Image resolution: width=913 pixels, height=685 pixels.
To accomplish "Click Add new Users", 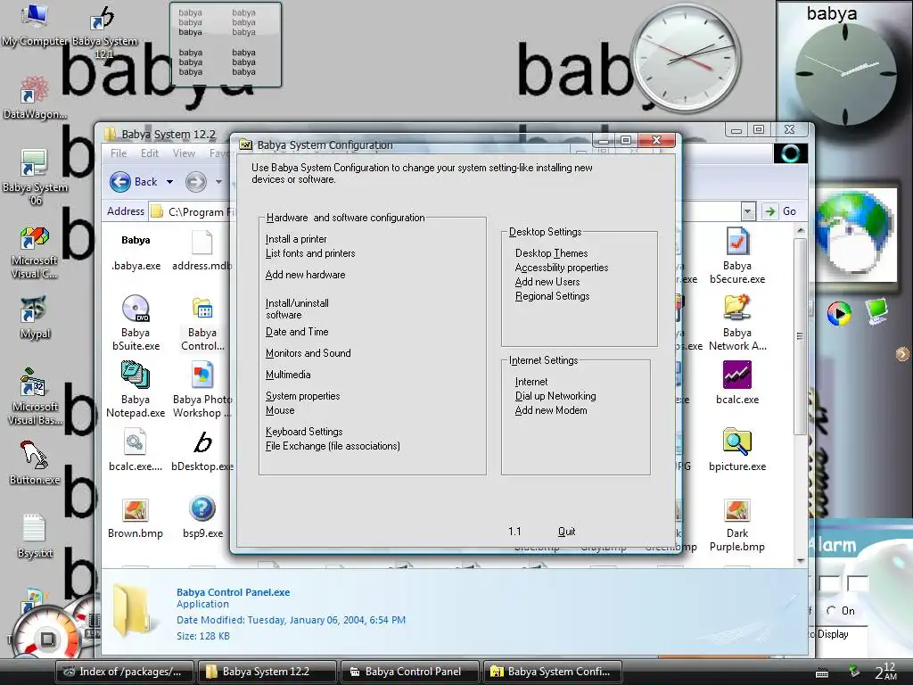I will pos(547,282).
